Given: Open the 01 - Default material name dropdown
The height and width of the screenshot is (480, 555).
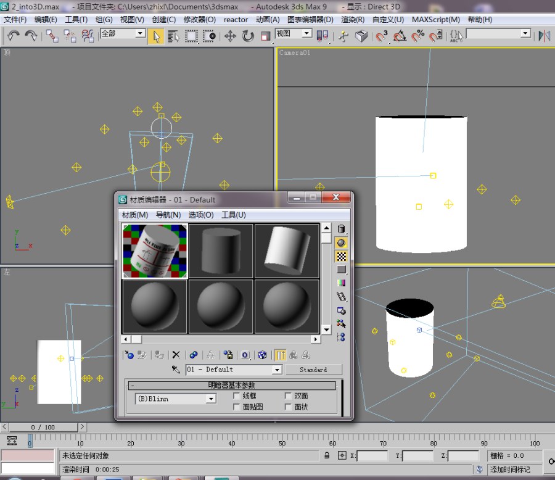Looking at the screenshot, I should click(x=276, y=370).
